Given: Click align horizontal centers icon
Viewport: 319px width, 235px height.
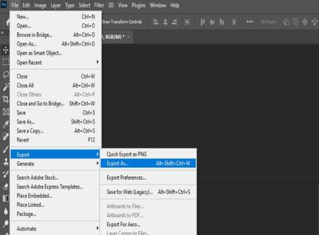Looking at the screenshot, I should 165,22.
